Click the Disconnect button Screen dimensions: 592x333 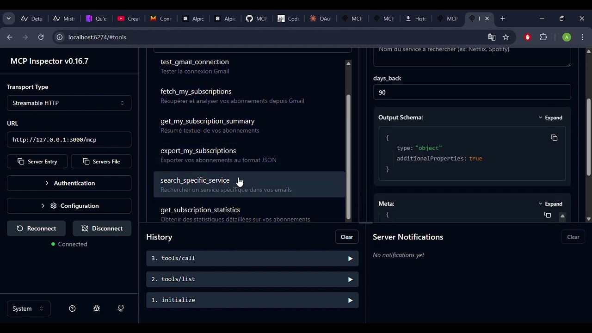tap(102, 228)
